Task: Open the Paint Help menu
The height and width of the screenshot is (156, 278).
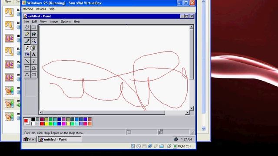Action: tap(77, 21)
